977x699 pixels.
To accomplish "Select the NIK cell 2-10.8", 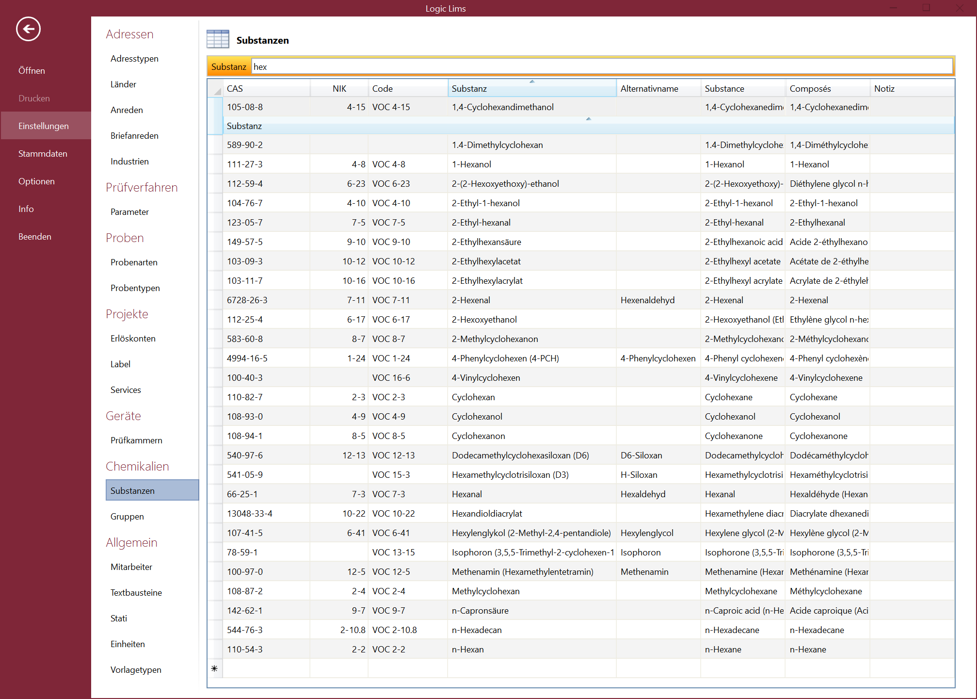I will click(x=339, y=630).
